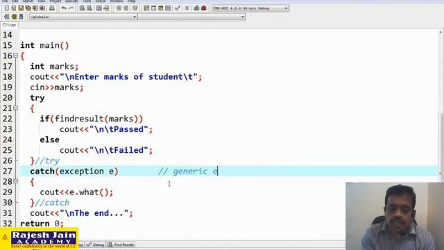Click the Goto Bookmarks icon on second row
The width and height of the screenshot is (444, 250).
(x=21, y=17)
